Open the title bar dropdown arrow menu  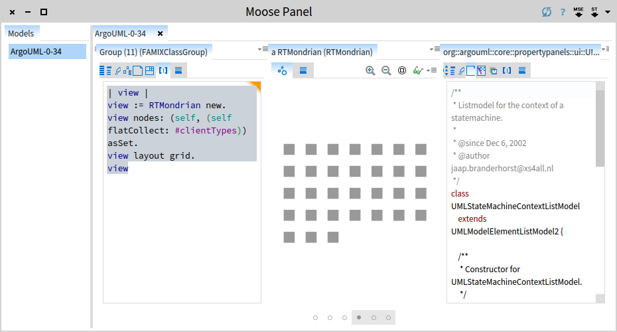coord(607,12)
